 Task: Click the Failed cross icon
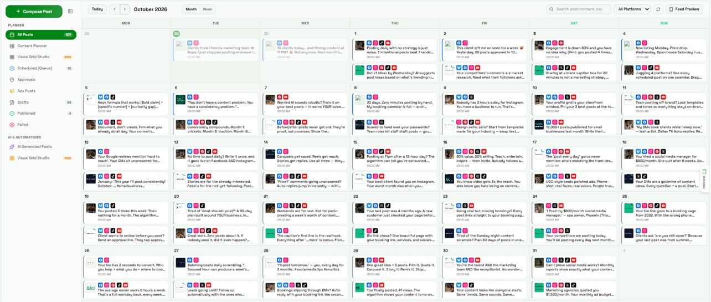coord(12,125)
